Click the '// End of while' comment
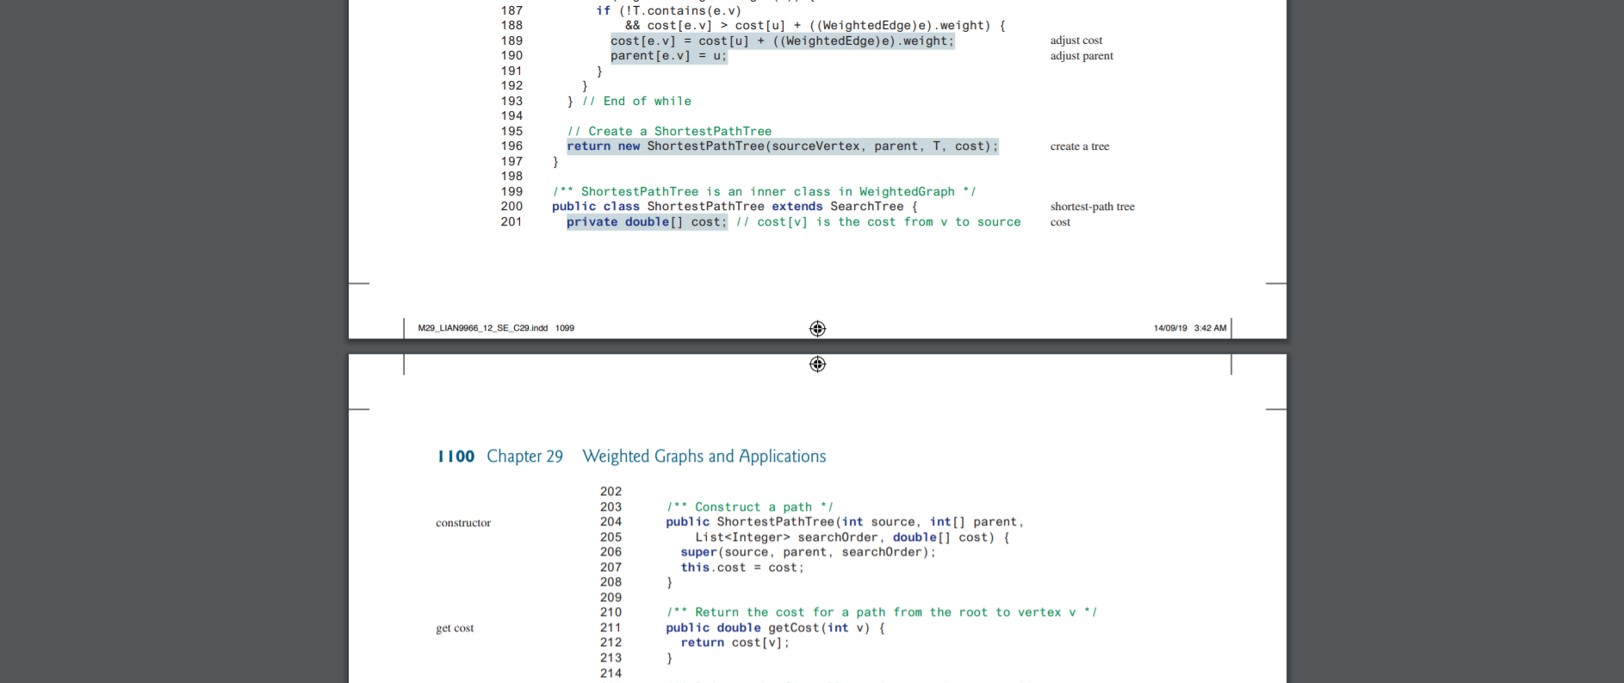 pyautogui.click(x=636, y=102)
